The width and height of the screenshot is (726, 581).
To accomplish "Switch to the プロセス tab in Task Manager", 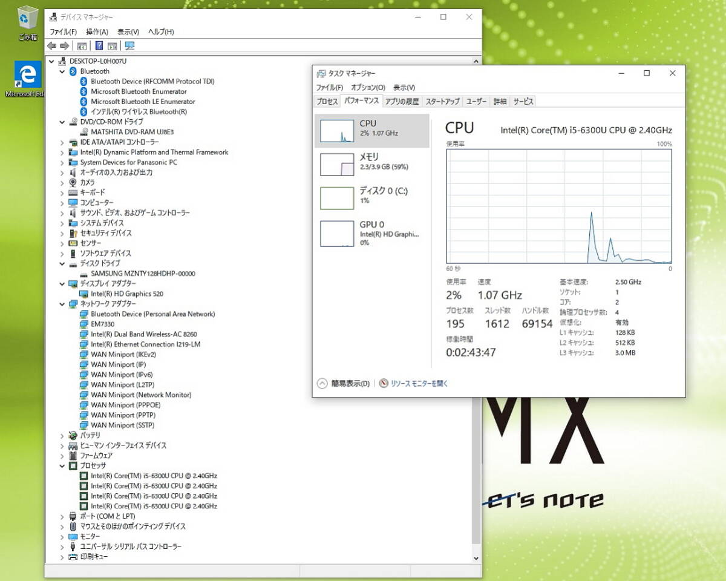I will tap(327, 102).
